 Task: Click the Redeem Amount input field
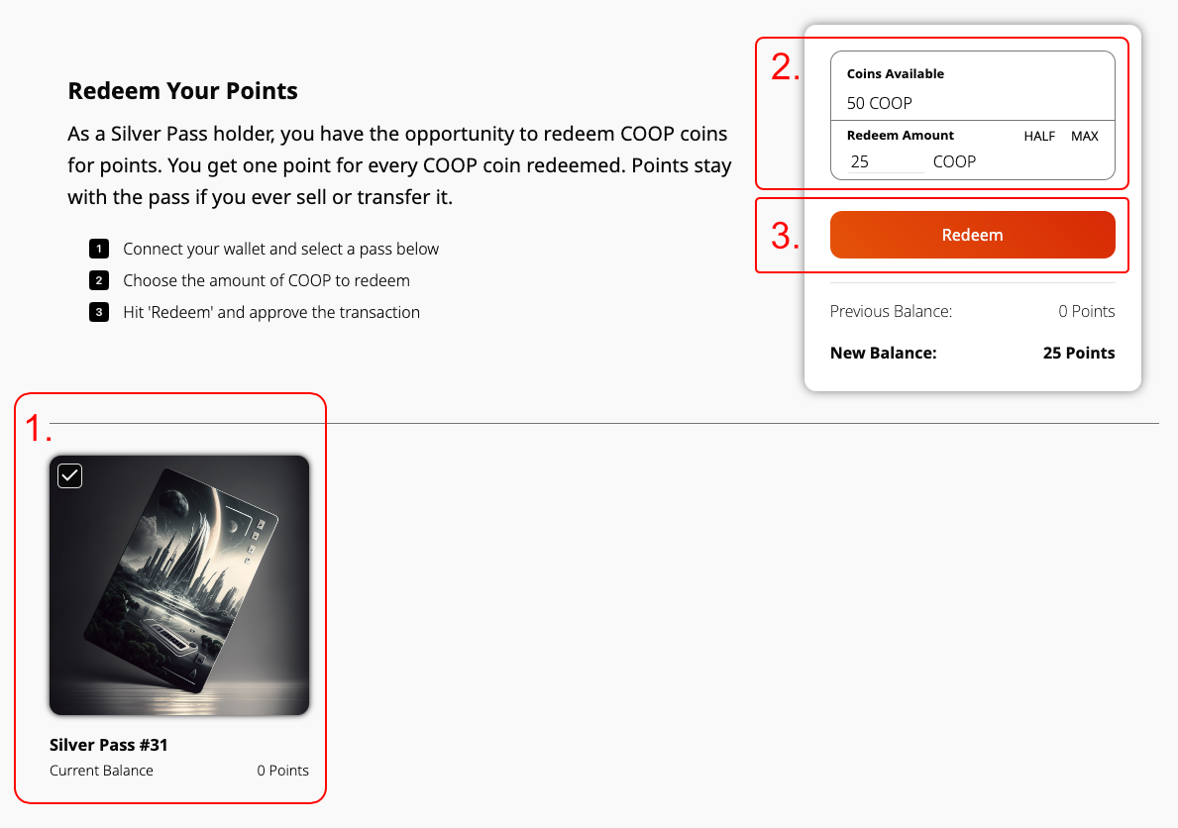pyautogui.click(x=886, y=161)
